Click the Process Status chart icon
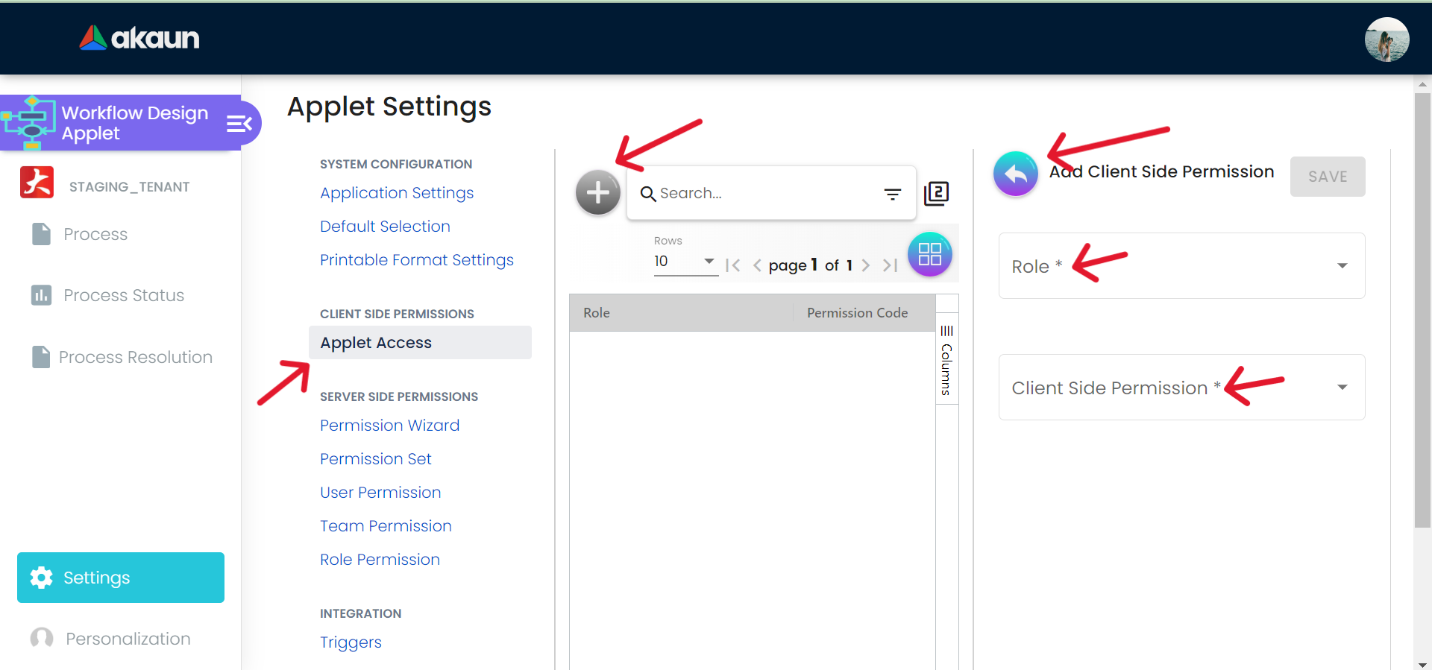 [41, 295]
